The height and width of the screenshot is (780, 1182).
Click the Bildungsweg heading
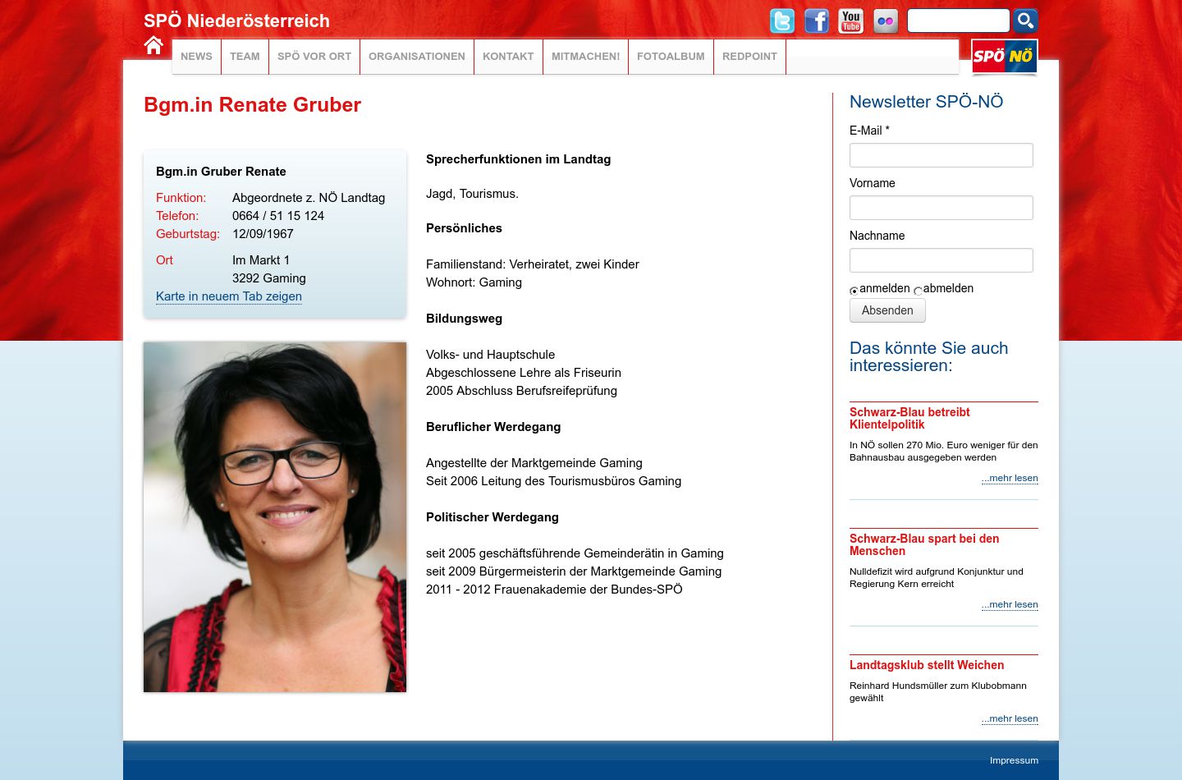tap(464, 319)
